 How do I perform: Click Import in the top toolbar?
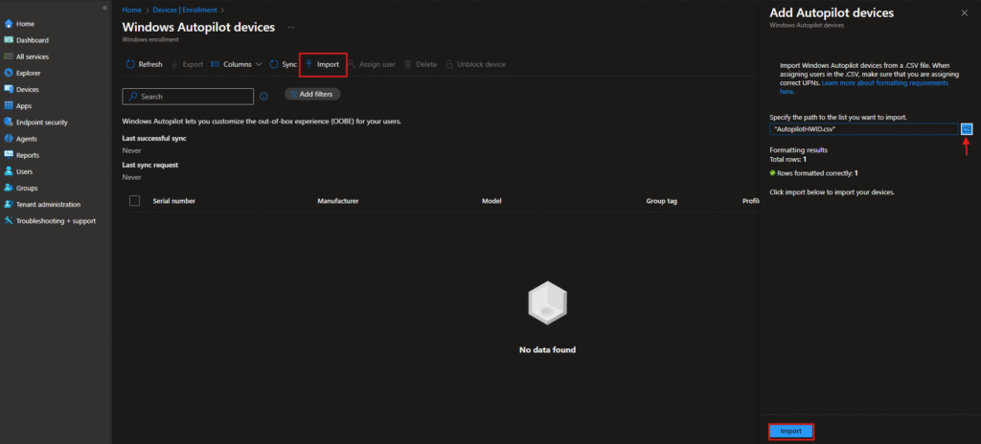323,64
